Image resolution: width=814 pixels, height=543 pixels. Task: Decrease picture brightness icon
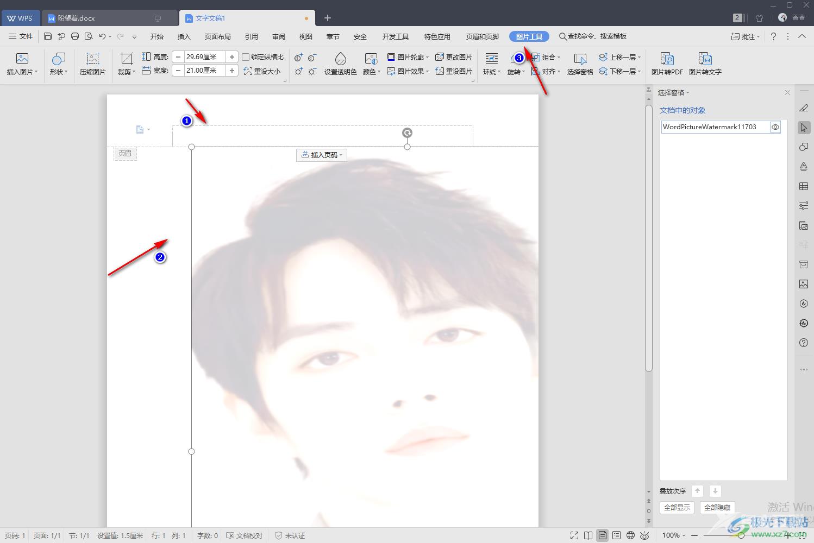[312, 71]
